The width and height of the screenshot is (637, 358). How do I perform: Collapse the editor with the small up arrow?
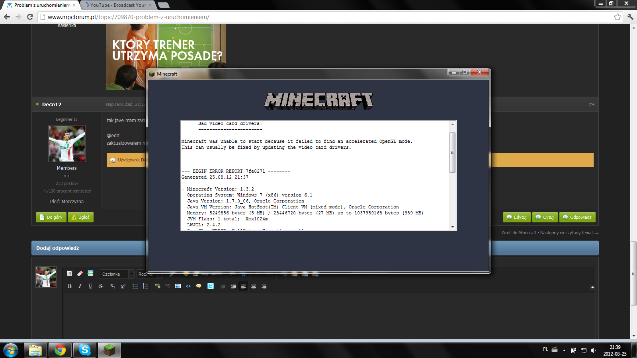click(x=592, y=287)
